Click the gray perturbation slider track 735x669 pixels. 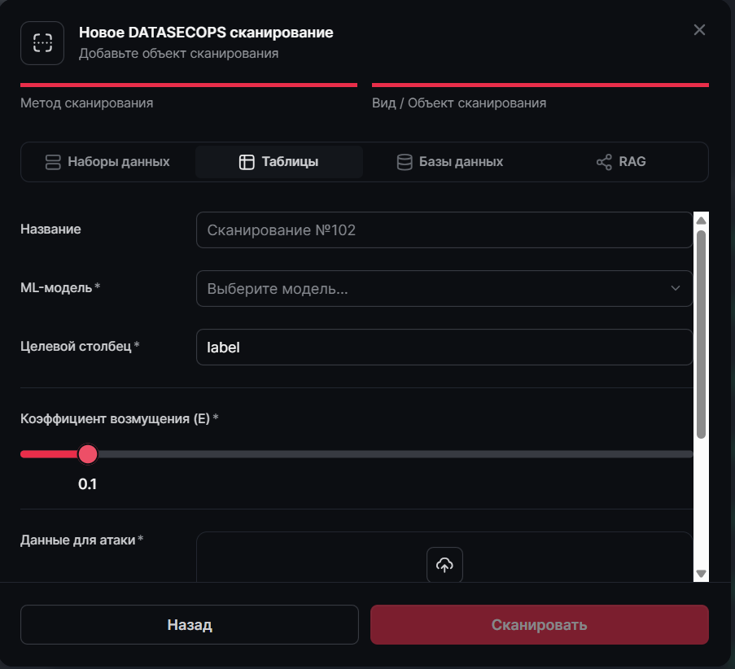[x=395, y=454]
